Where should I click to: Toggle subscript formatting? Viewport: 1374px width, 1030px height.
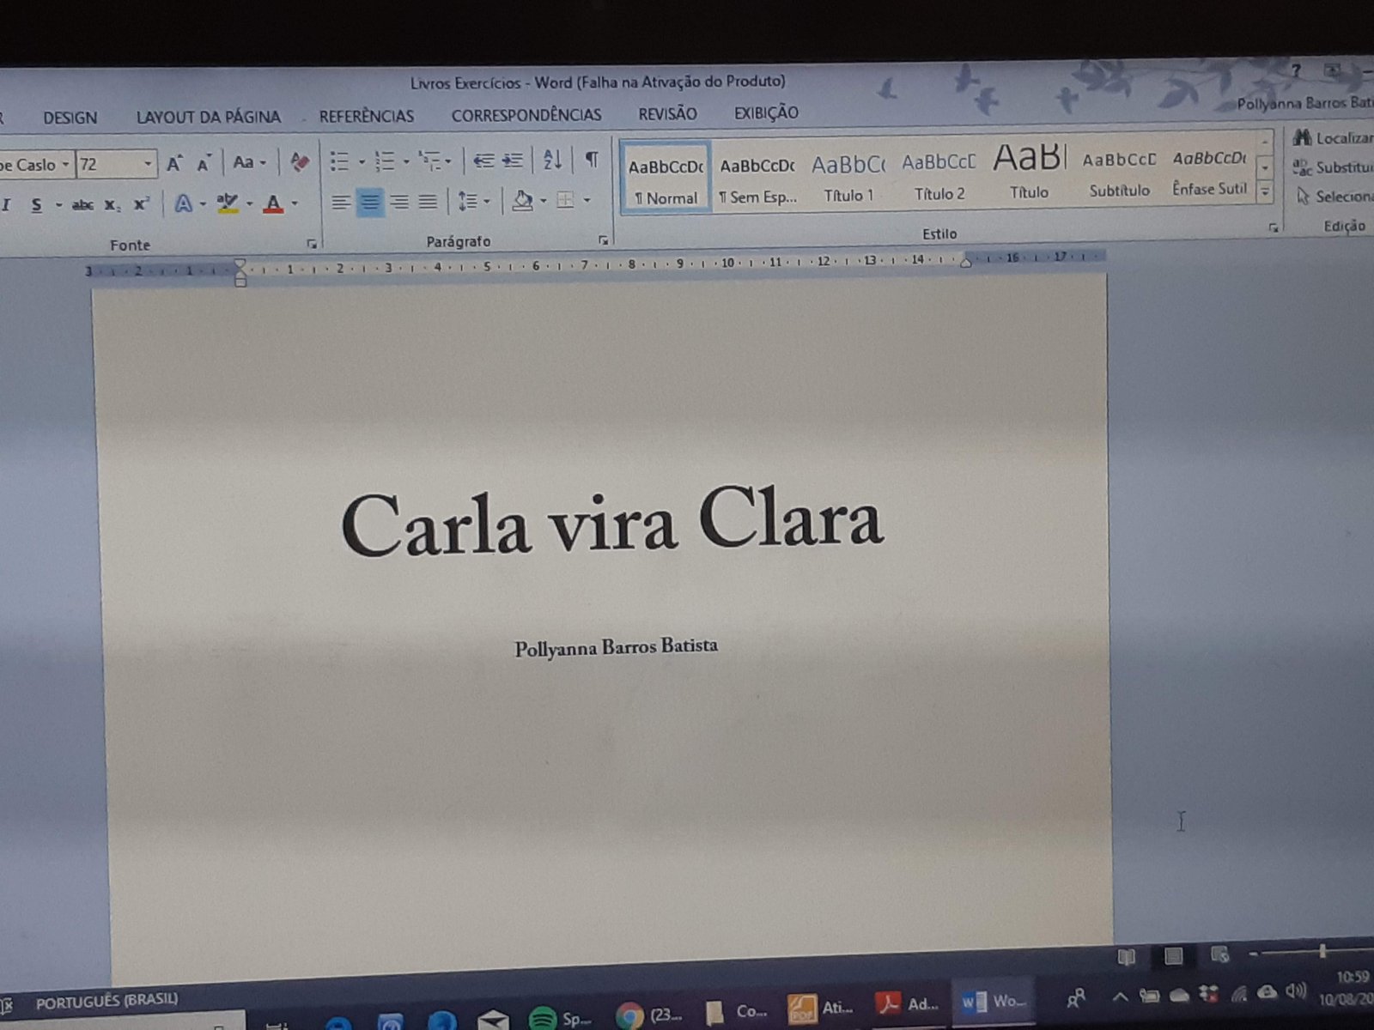[112, 205]
